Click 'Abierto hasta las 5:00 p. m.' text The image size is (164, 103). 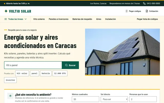(18, 3)
